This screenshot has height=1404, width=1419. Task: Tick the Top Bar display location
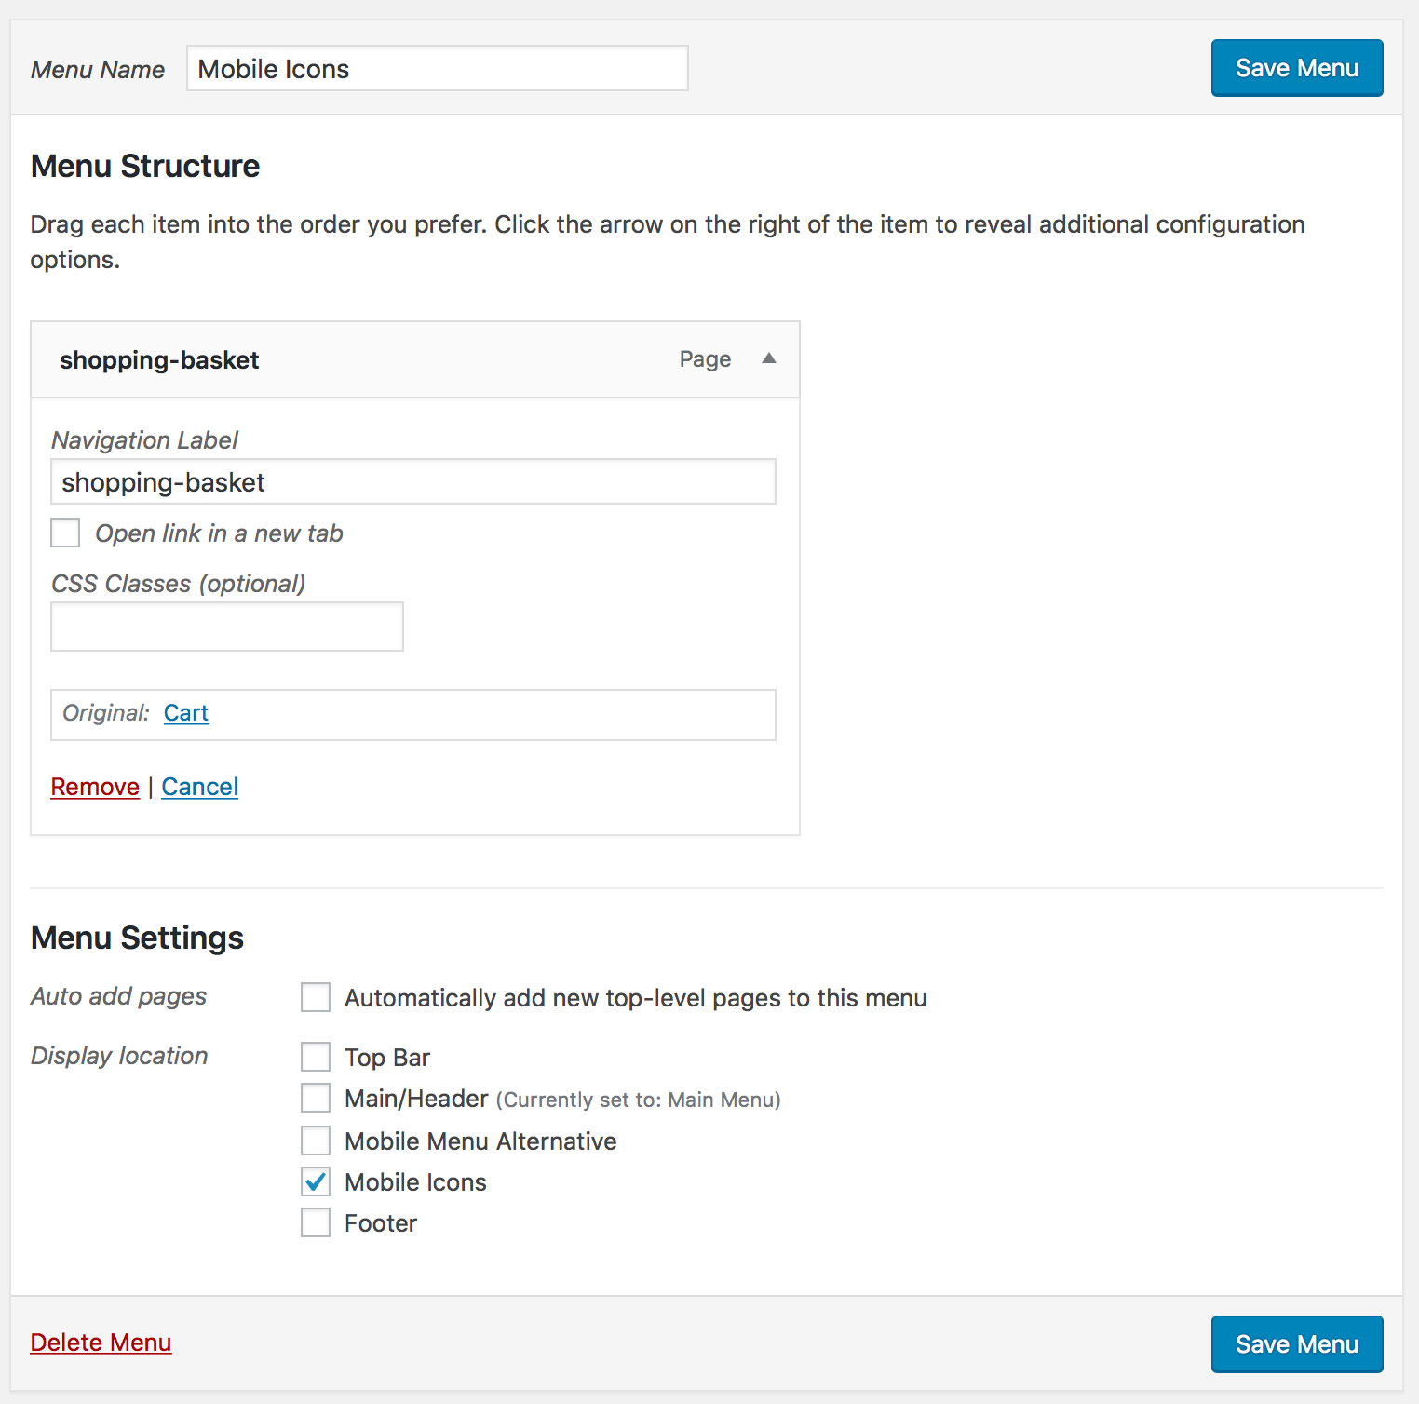click(x=316, y=1057)
